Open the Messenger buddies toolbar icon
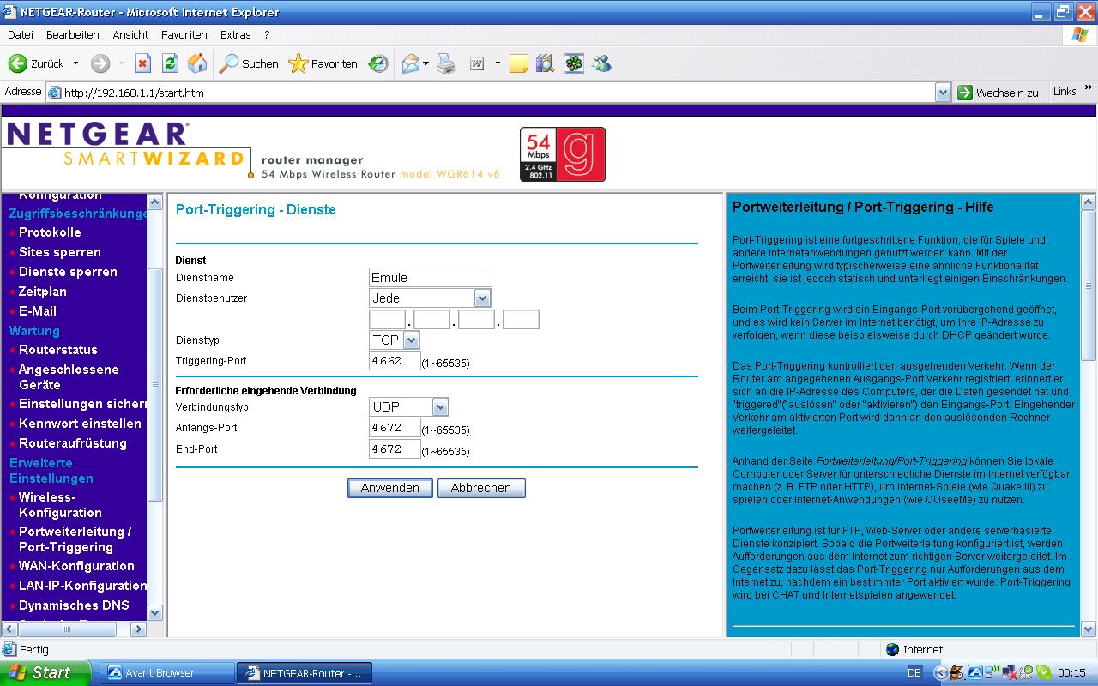1098x686 pixels. [x=601, y=64]
